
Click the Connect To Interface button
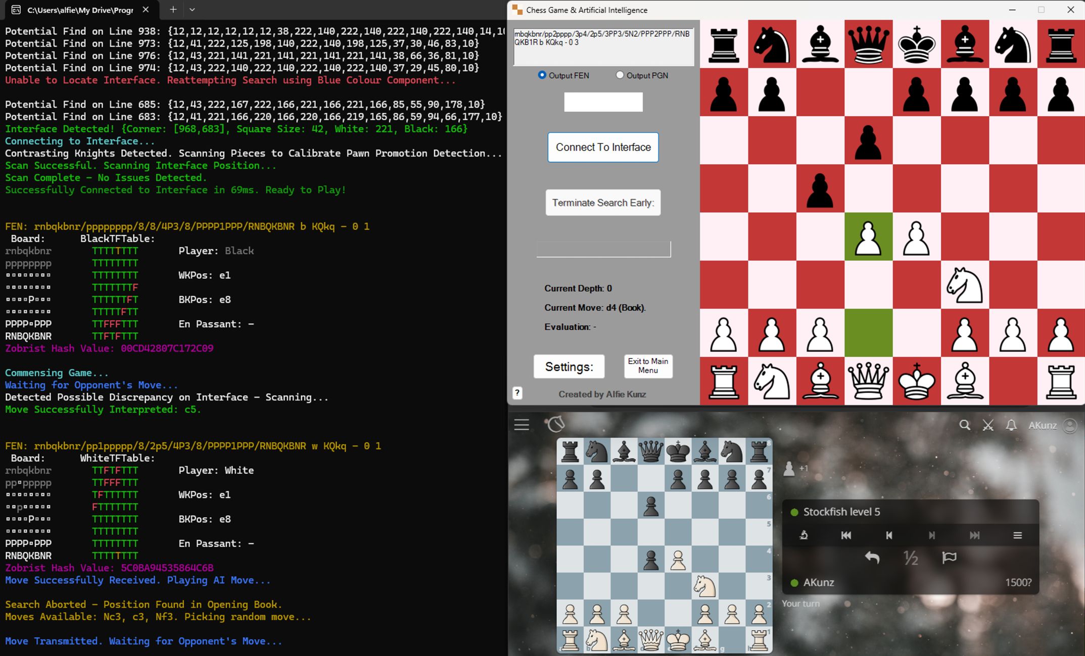[x=603, y=147]
